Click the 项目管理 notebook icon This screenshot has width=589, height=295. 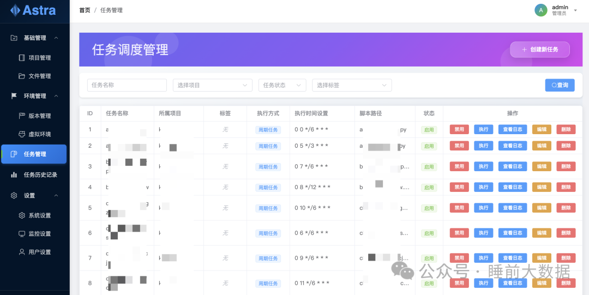point(22,58)
